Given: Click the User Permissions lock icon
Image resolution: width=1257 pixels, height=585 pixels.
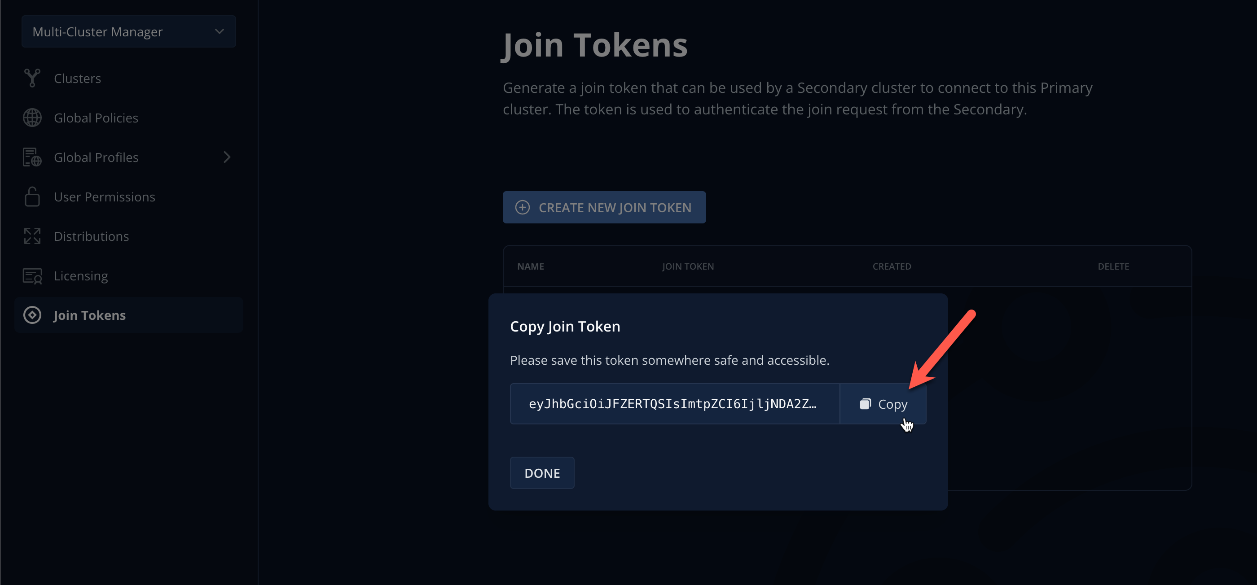Looking at the screenshot, I should (x=32, y=196).
